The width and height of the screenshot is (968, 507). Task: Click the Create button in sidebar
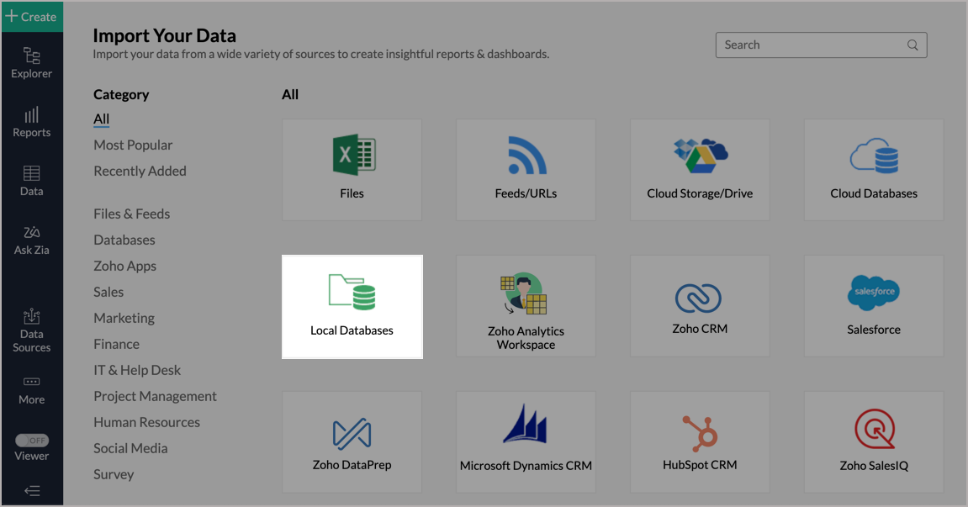(31, 17)
